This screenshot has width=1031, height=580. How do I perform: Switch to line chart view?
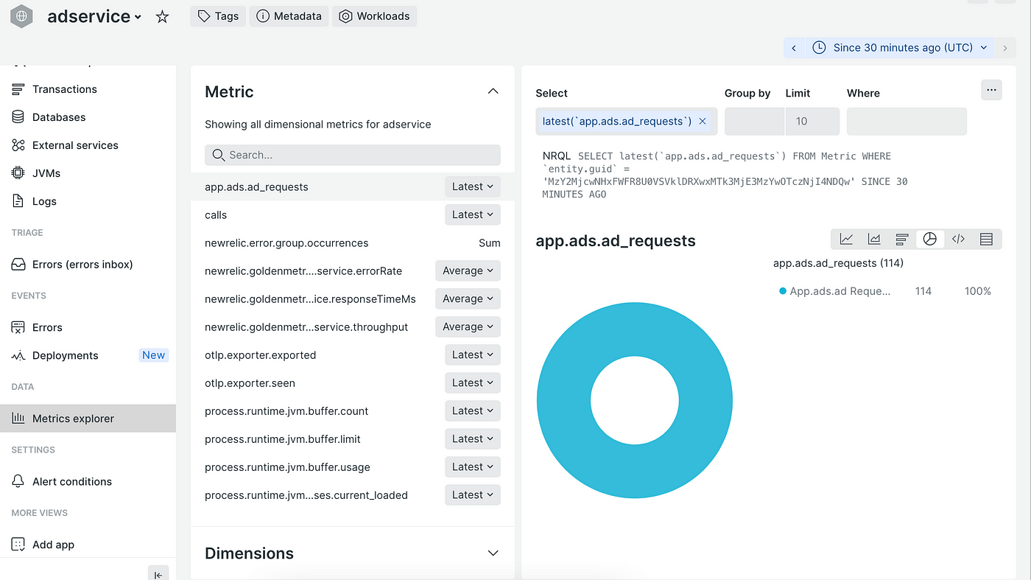[847, 239]
